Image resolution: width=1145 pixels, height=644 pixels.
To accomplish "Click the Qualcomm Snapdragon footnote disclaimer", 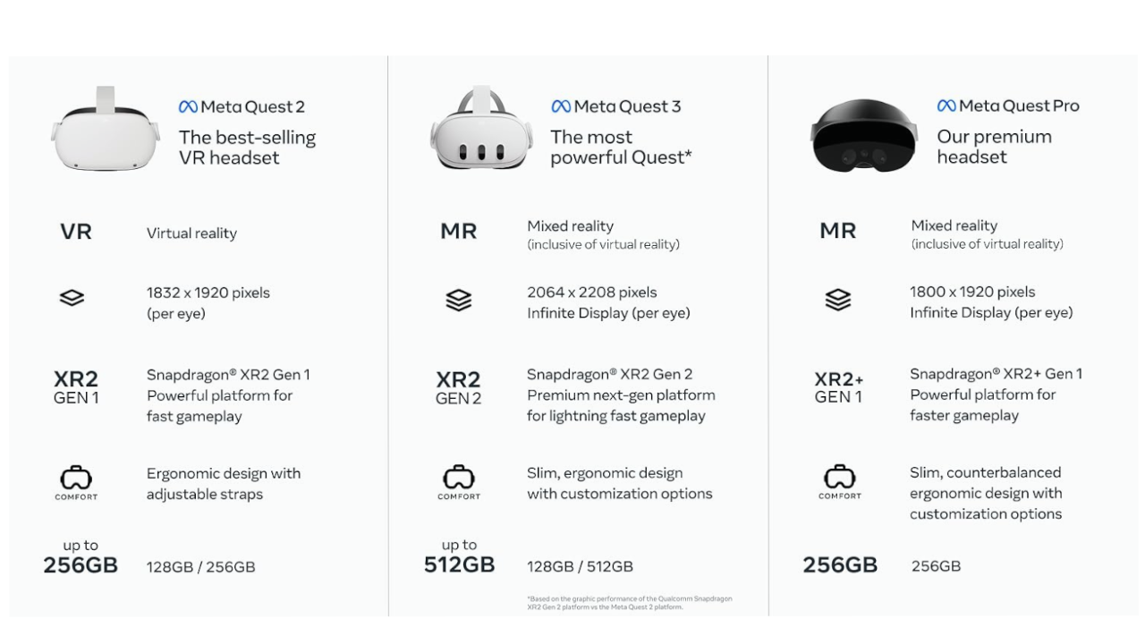I will [629, 603].
